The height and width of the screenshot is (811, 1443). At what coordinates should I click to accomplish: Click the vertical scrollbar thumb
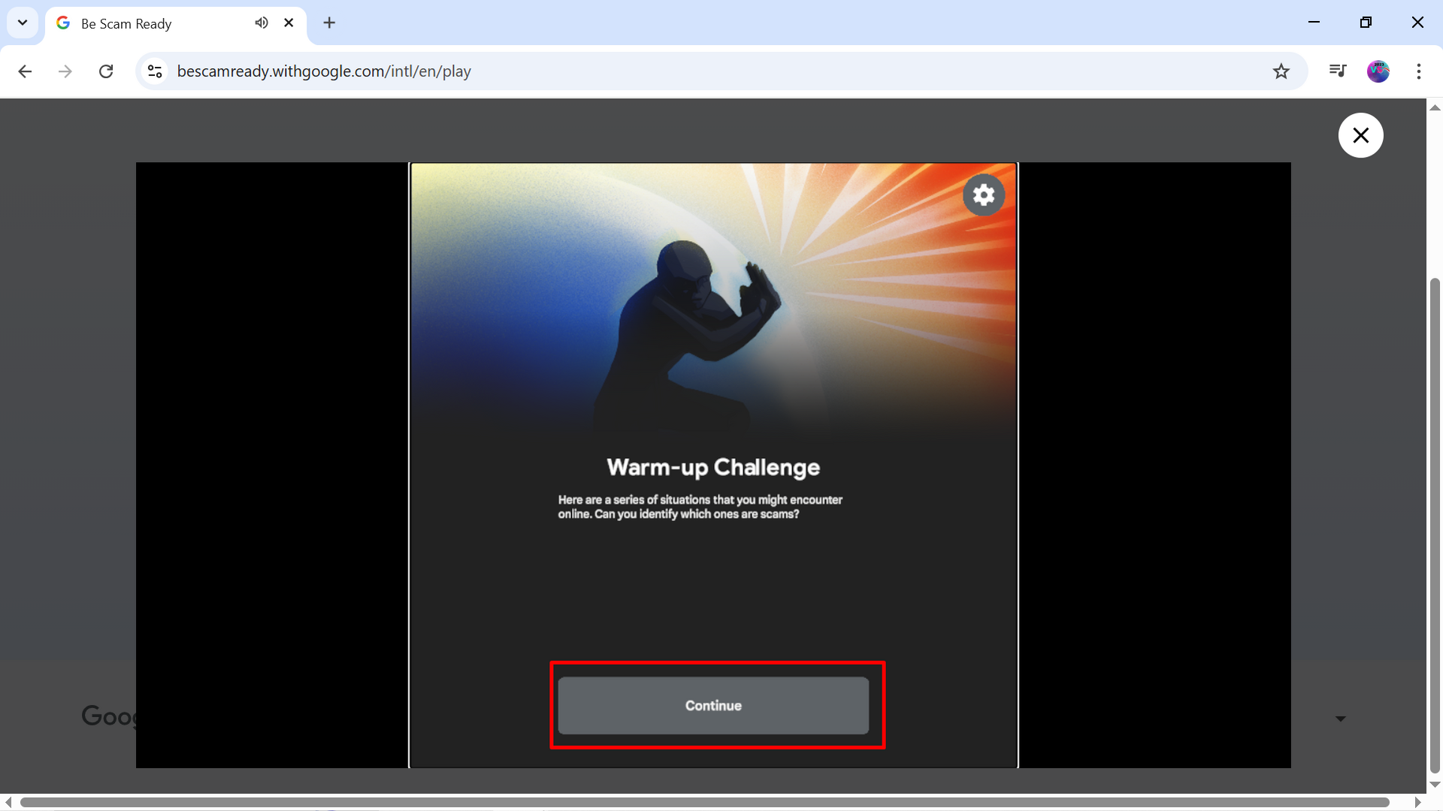coord(1434,526)
